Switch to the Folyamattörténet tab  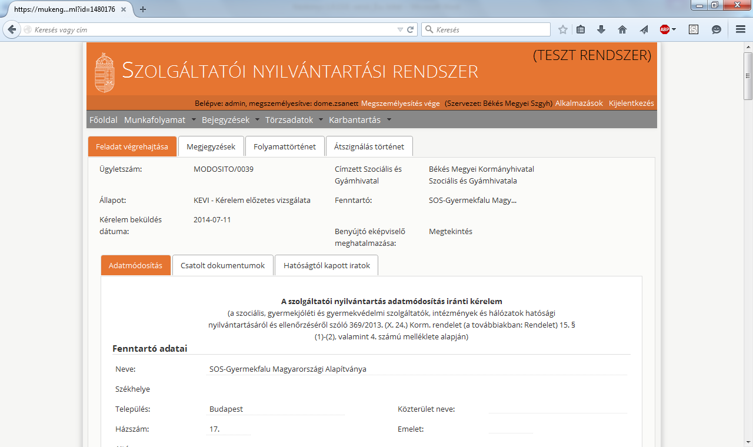(285, 146)
